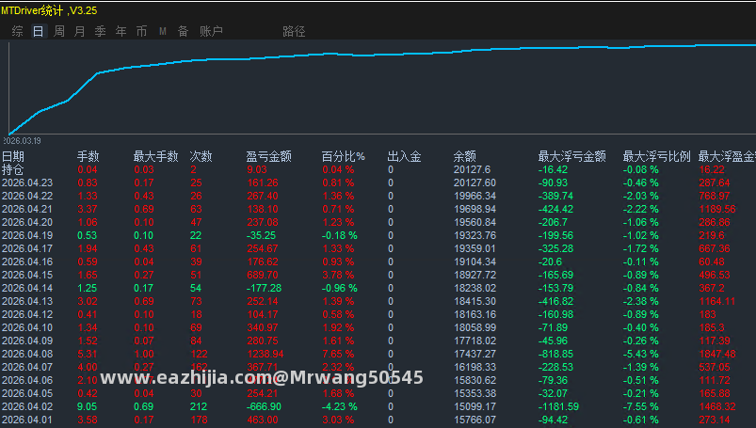
Task: Select the 2026.04.20 date row
Action: point(27,222)
